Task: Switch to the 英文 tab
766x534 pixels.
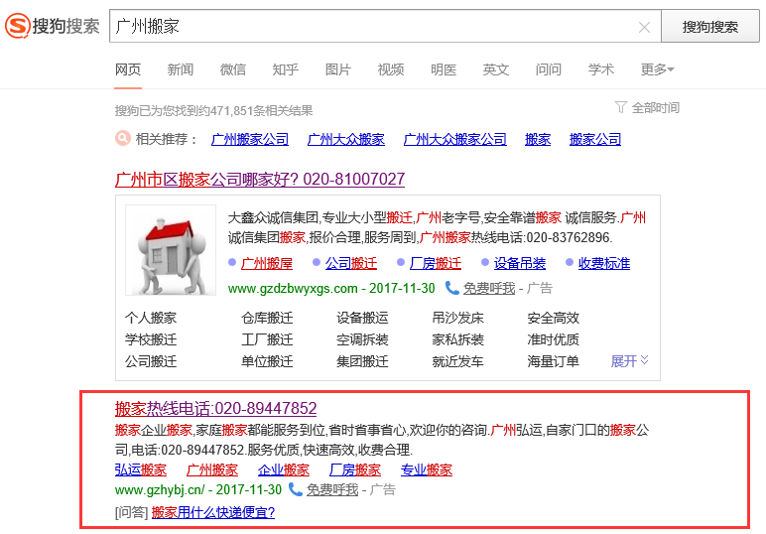Action: tap(496, 69)
